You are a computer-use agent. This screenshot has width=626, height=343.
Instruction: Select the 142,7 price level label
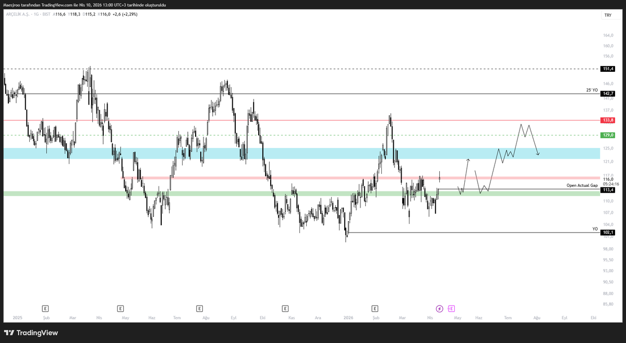point(608,94)
